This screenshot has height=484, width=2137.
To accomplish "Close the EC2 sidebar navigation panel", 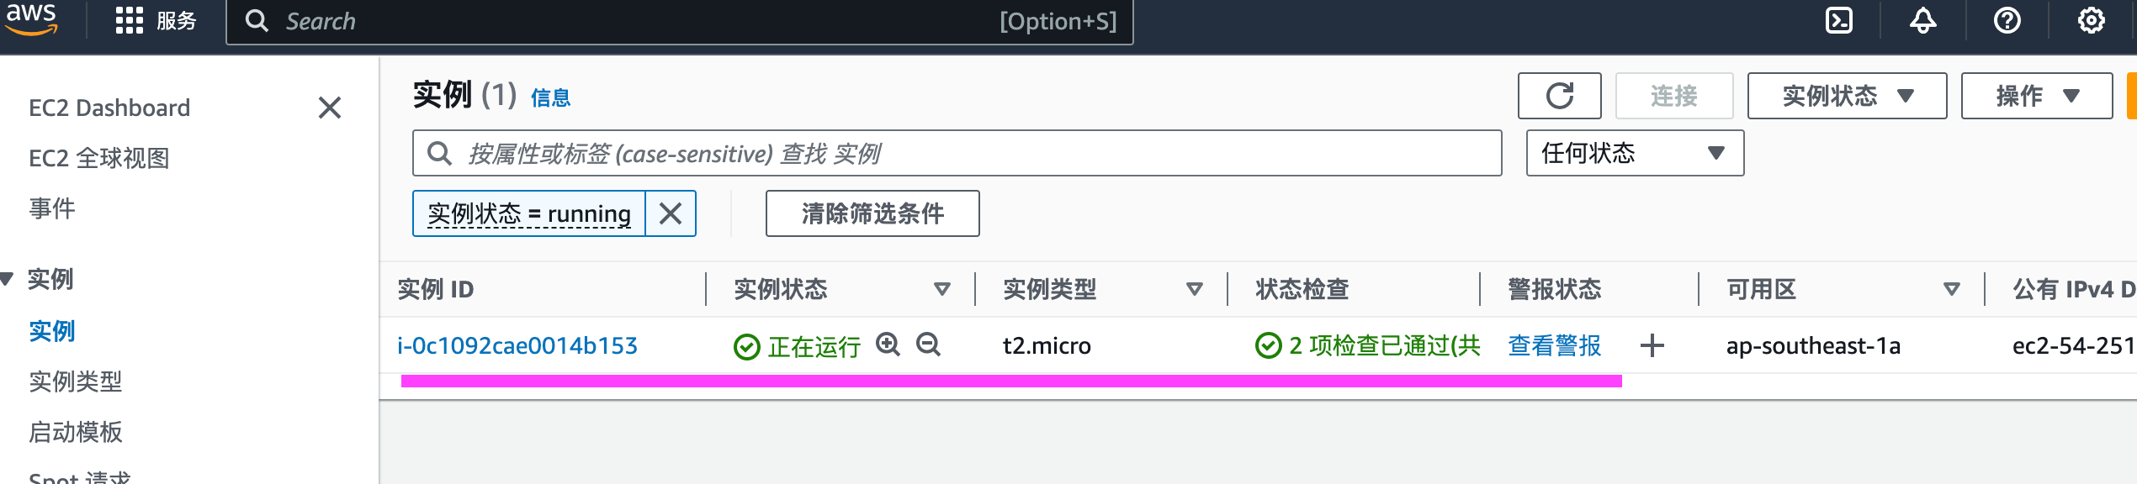I will pos(330,108).
